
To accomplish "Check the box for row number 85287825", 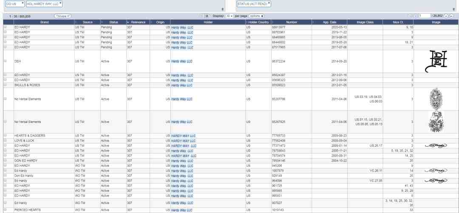I will tap(5, 121).
